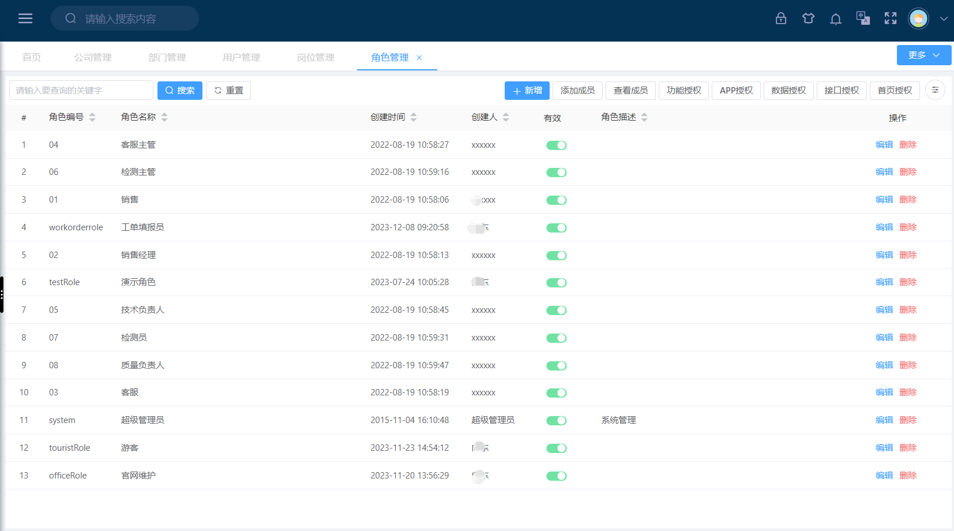This screenshot has width=954, height=531.
Task: Click 查看成员 button
Action: tap(631, 91)
